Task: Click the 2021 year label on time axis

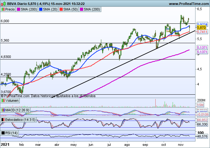Action: point(5,145)
